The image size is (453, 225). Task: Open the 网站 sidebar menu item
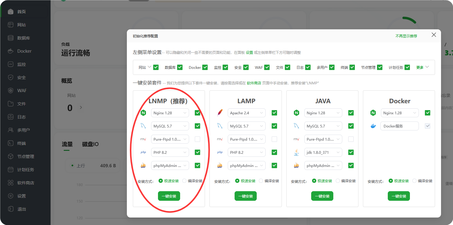[x=25, y=25]
